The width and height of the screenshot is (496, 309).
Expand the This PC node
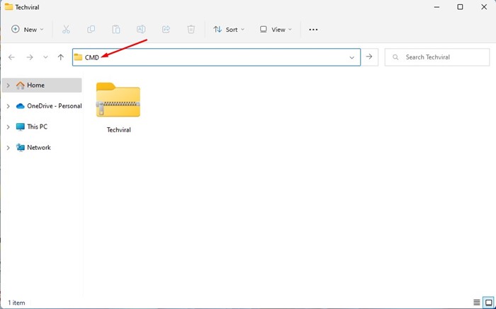point(9,127)
